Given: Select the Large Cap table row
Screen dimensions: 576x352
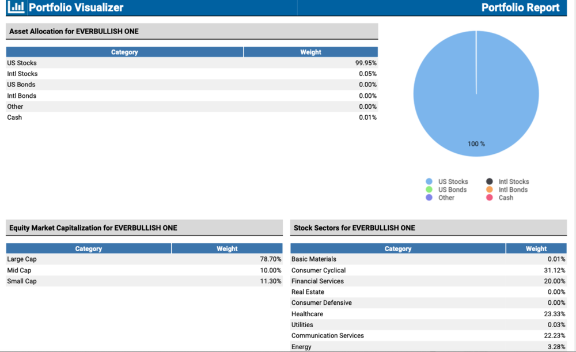Looking at the screenshot, I should pyautogui.click(x=144, y=259).
